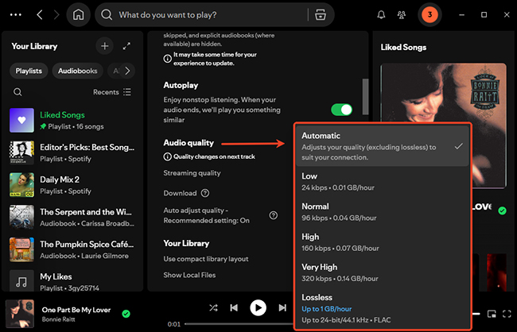Viewport: 517px width, 332px height.
Task: Open the orange profile avatar
Action: (x=430, y=14)
